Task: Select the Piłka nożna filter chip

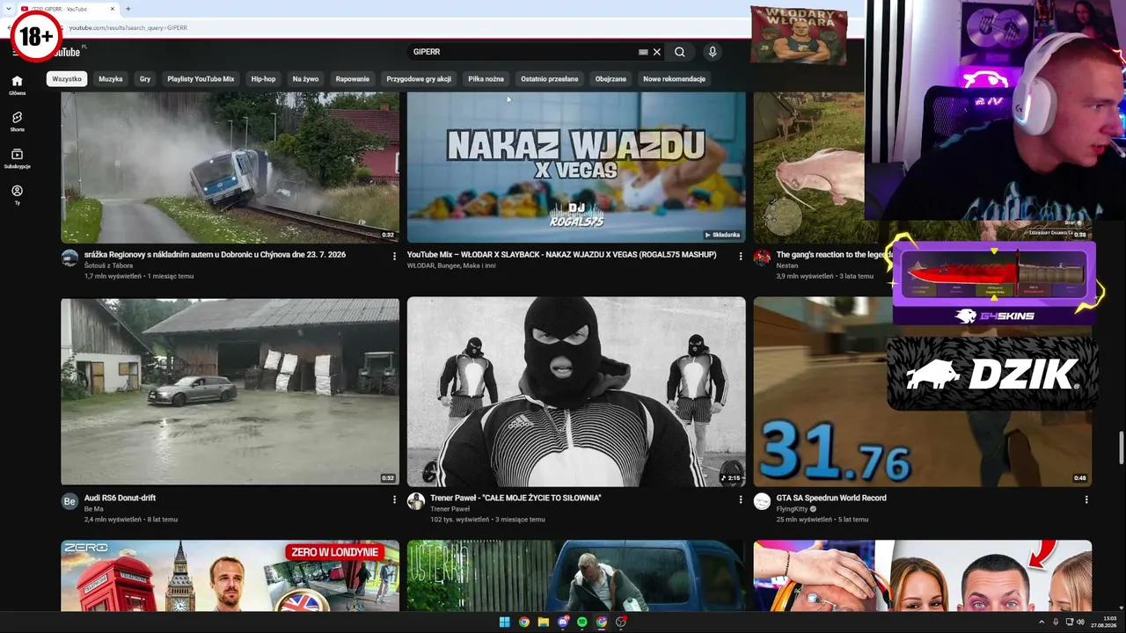Action: pos(486,79)
